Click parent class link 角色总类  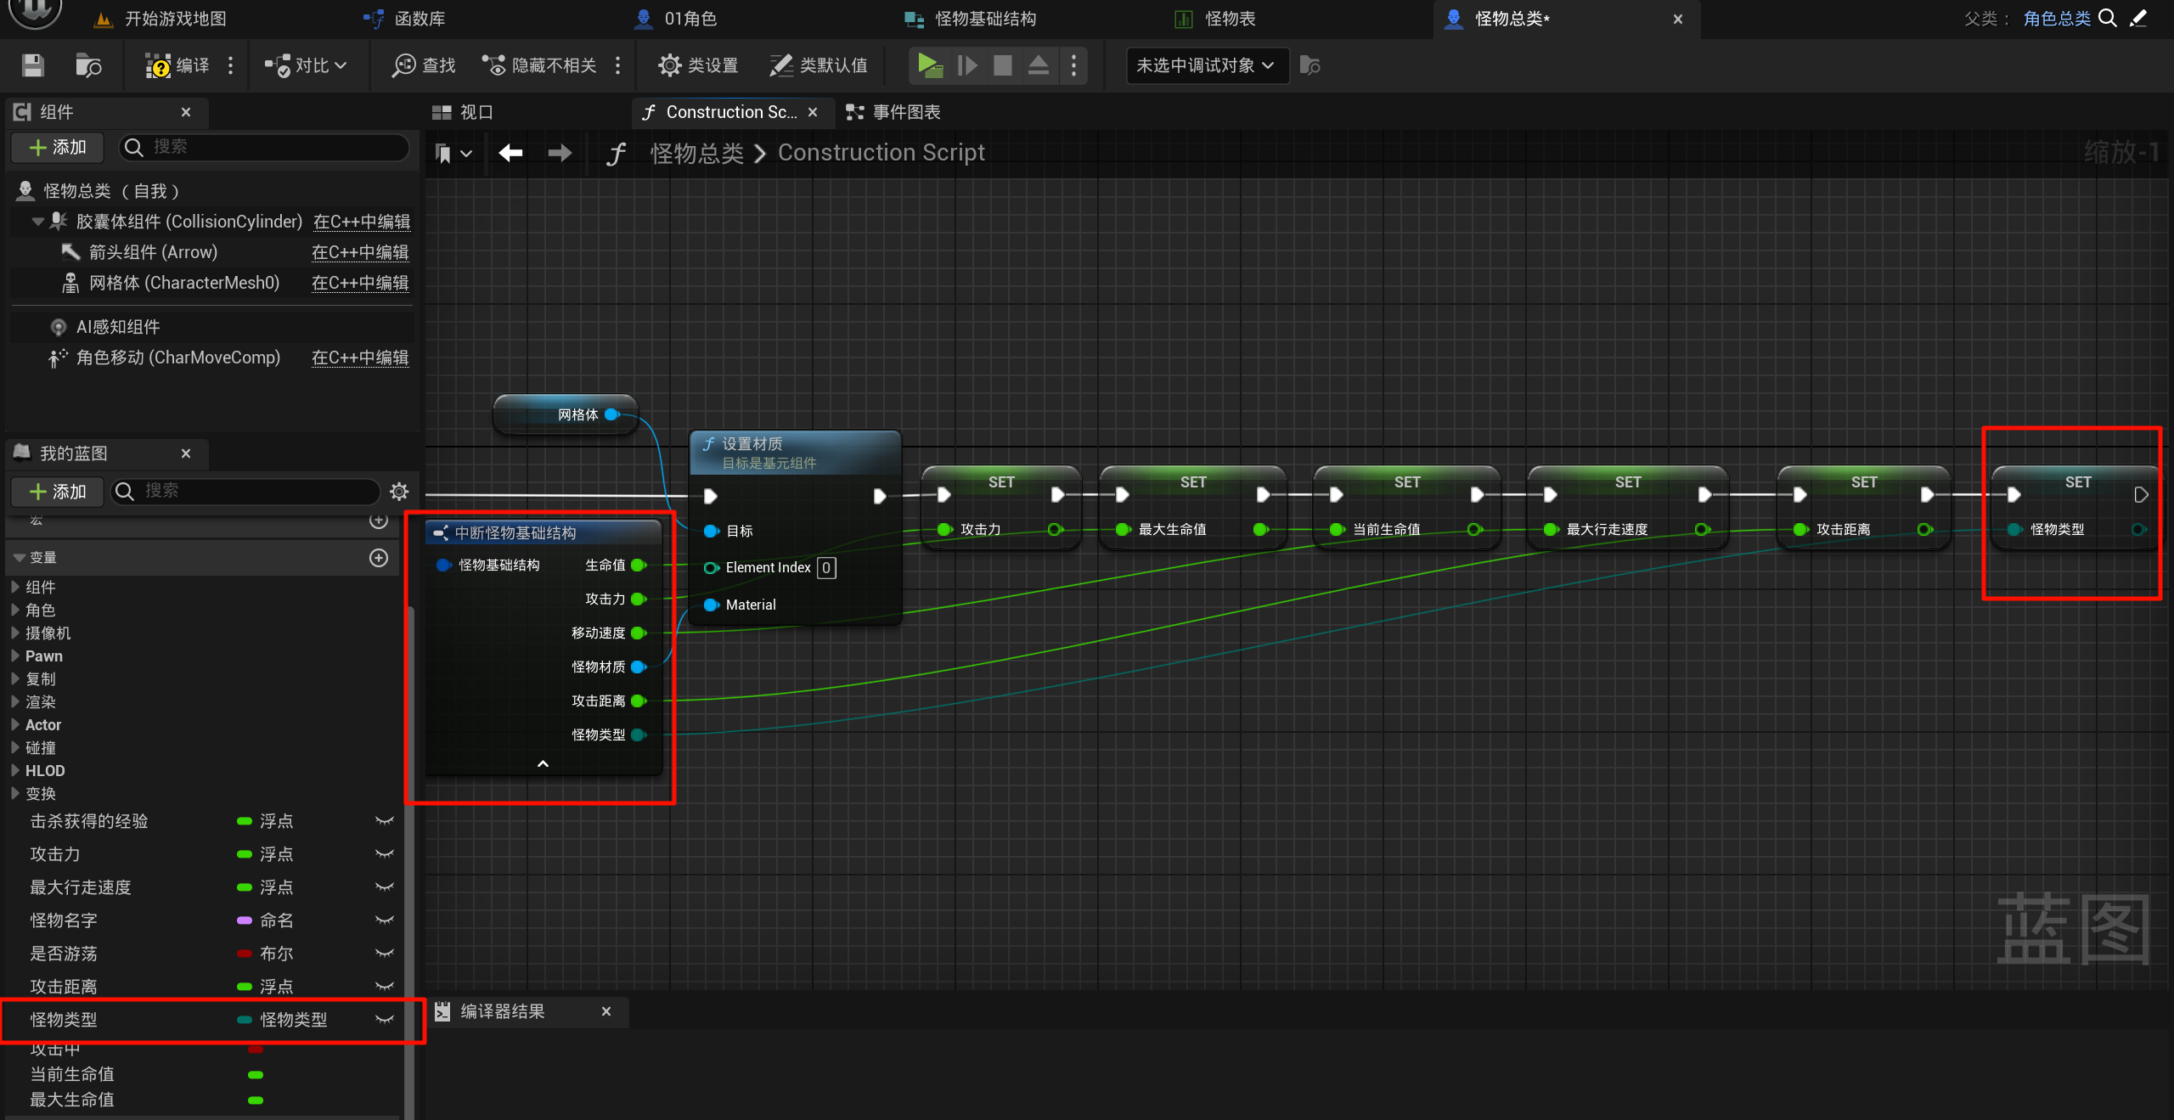tap(2056, 19)
